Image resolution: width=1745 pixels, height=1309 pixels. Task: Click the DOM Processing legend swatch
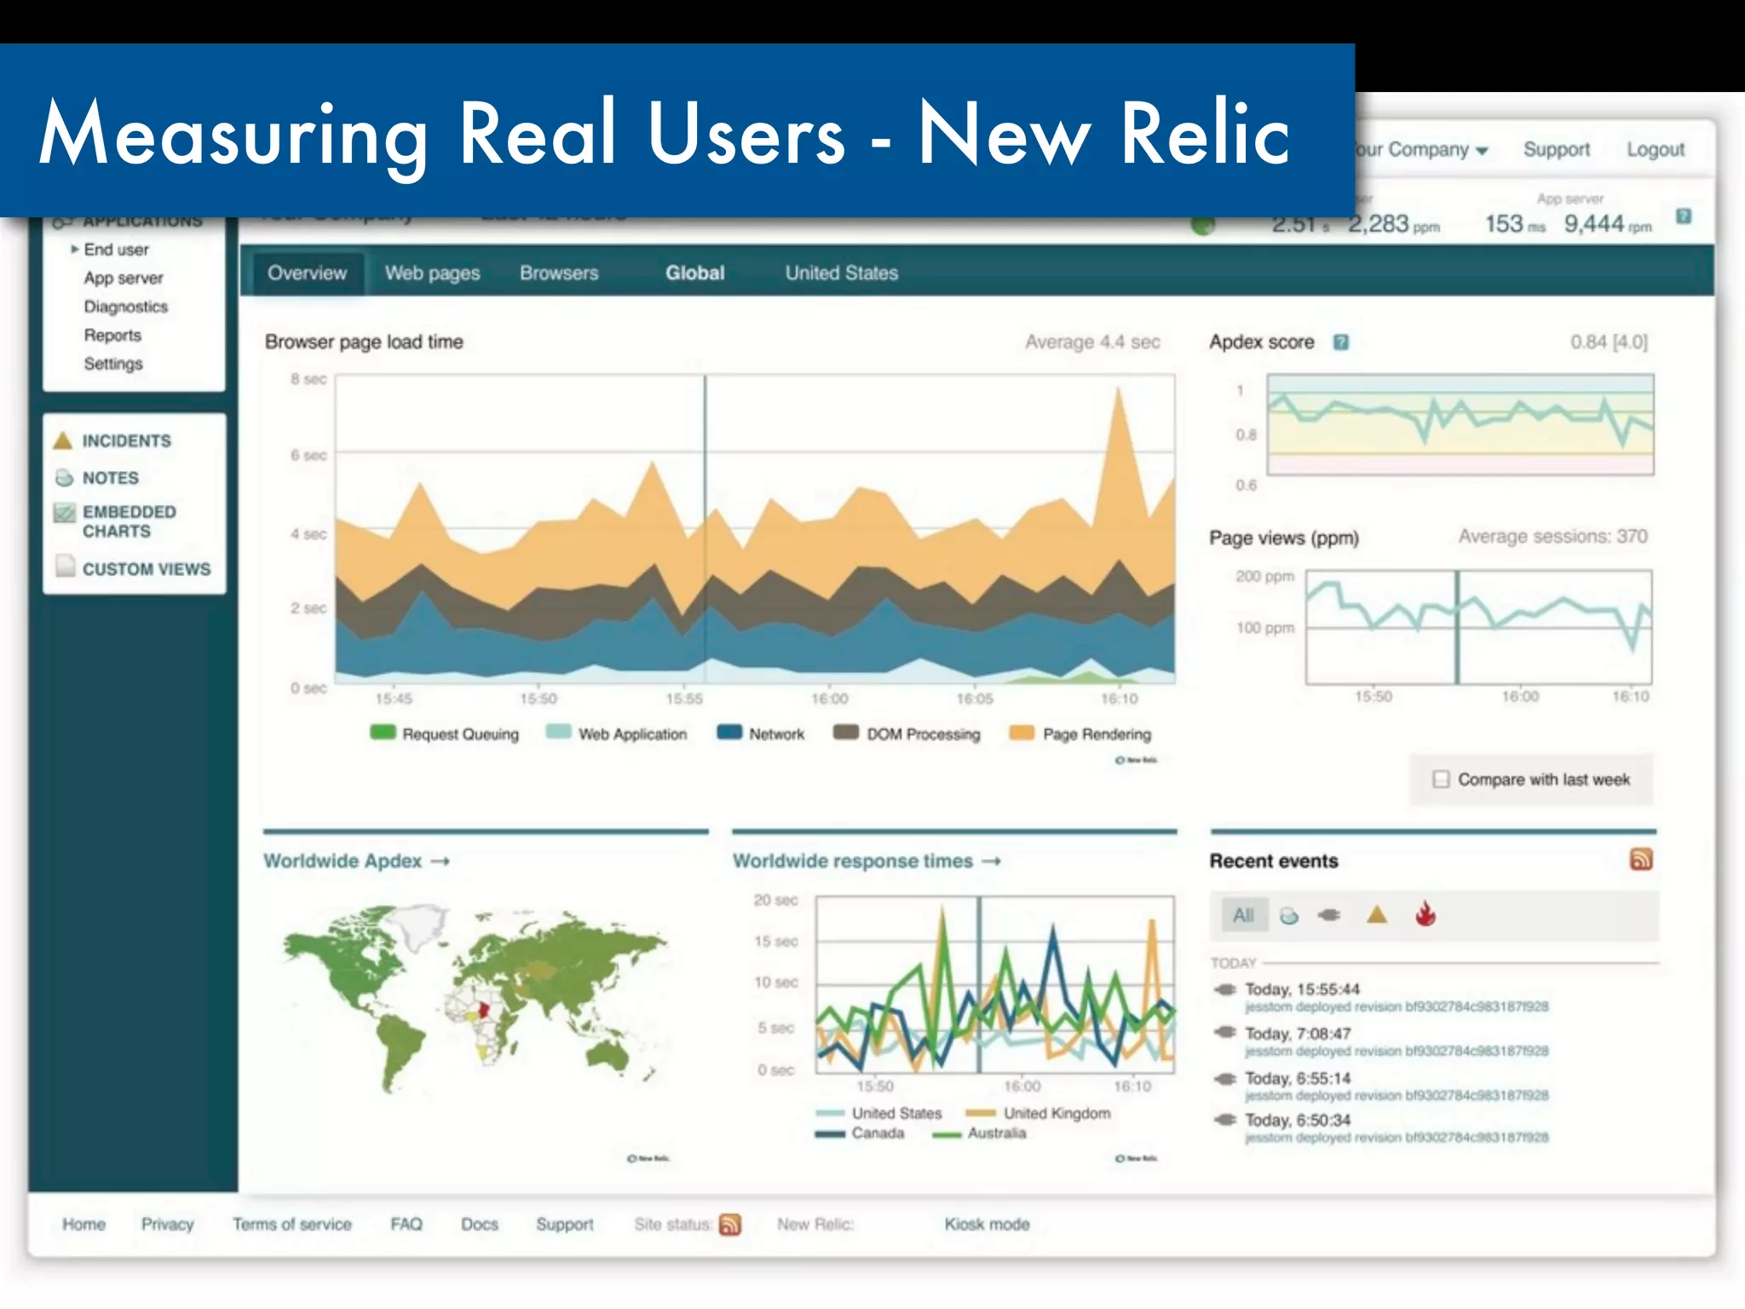click(x=846, y=732)
